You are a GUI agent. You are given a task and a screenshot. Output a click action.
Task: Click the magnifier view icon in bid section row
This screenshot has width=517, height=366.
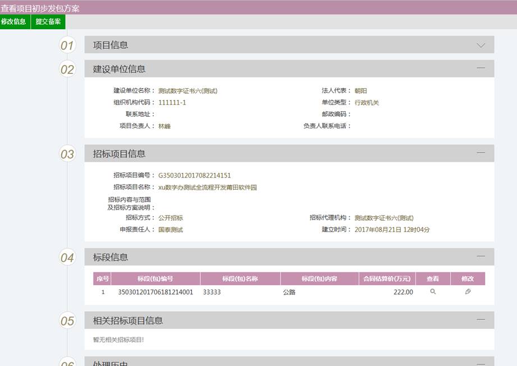pos(433,292)
